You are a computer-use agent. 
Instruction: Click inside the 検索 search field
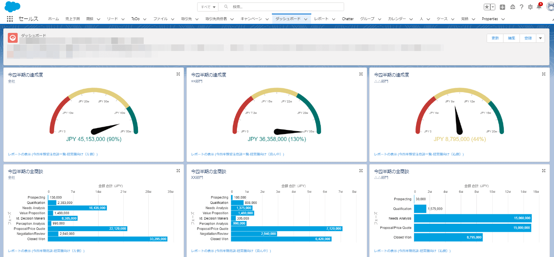click(x=267, y=7)
